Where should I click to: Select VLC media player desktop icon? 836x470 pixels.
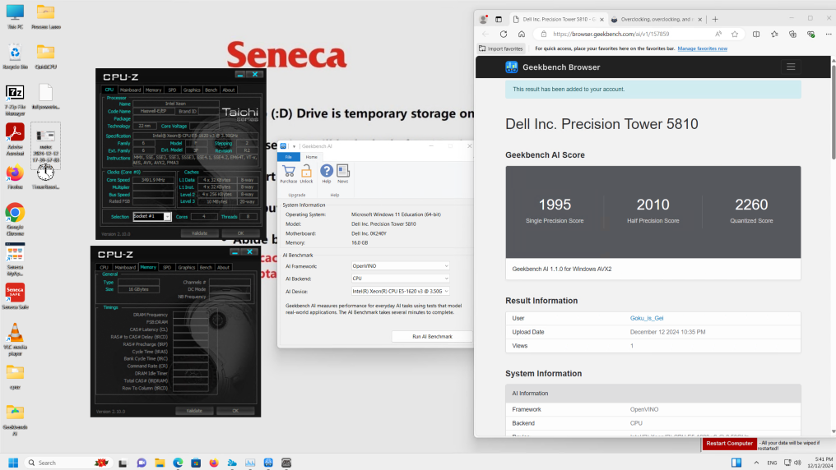click(15, 339)
